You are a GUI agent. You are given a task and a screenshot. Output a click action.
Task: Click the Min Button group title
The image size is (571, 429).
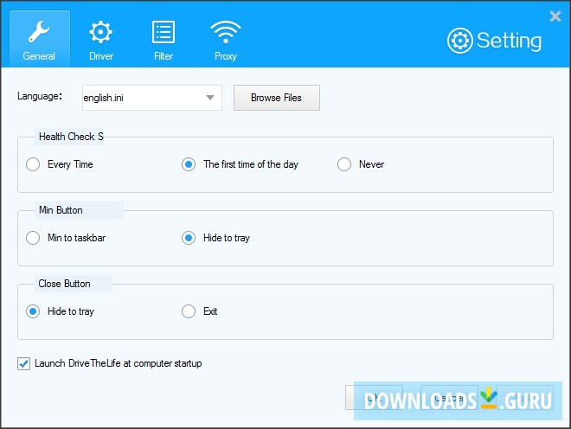(61, 210)
